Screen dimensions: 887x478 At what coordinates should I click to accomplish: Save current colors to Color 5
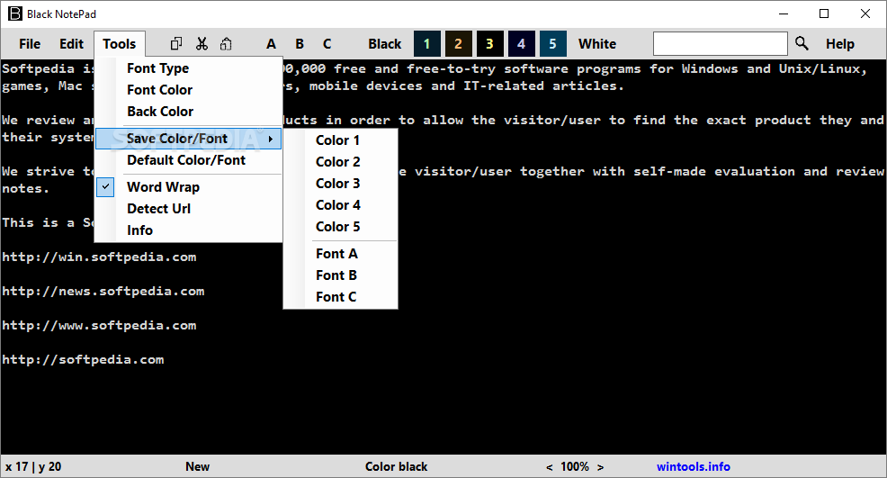(341, 227)
